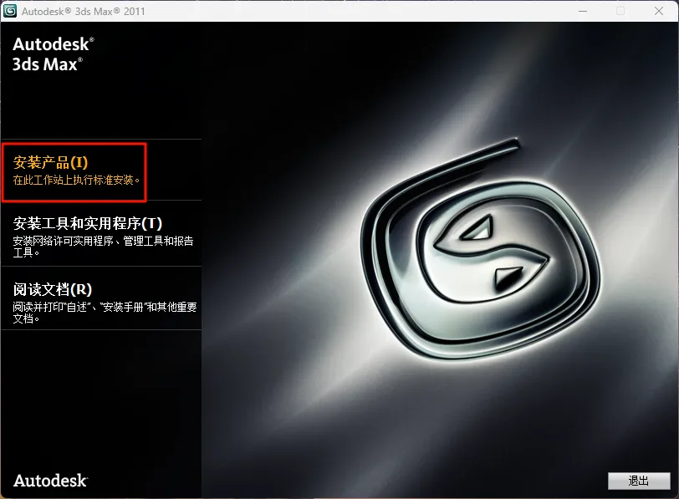Click the description starting with 安装网络许可实用程序

point(103,247)
